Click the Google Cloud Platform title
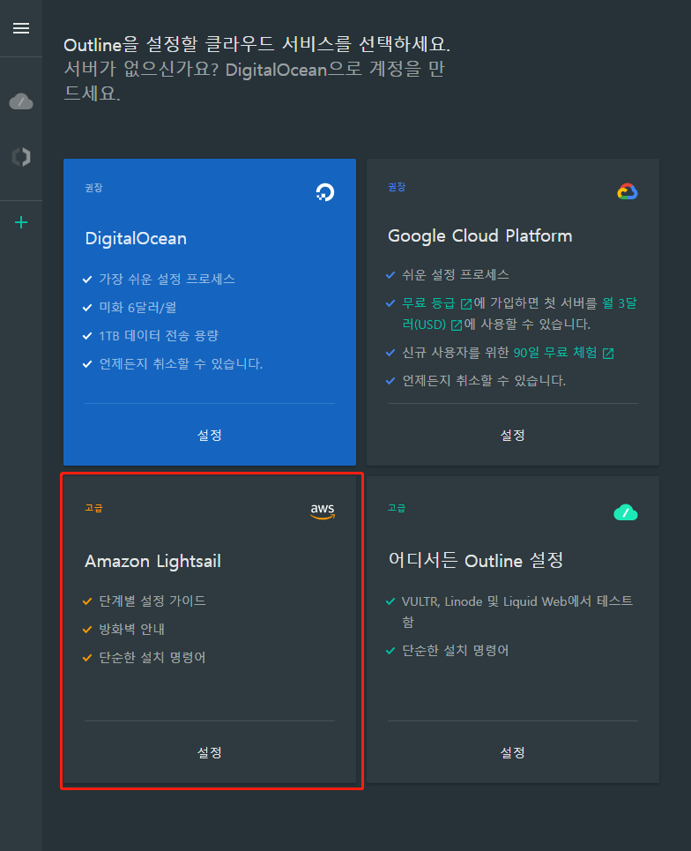691x851 pixels. click(480, 235)
